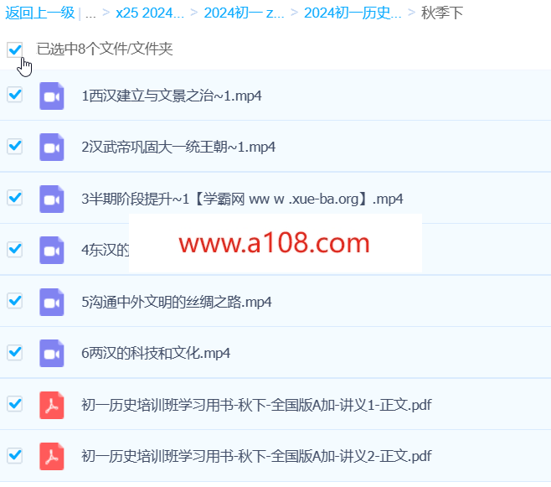Open breadcrumb folder x25 2024...
Viewport: 551px width, 487px height.
tap(150, 13)
